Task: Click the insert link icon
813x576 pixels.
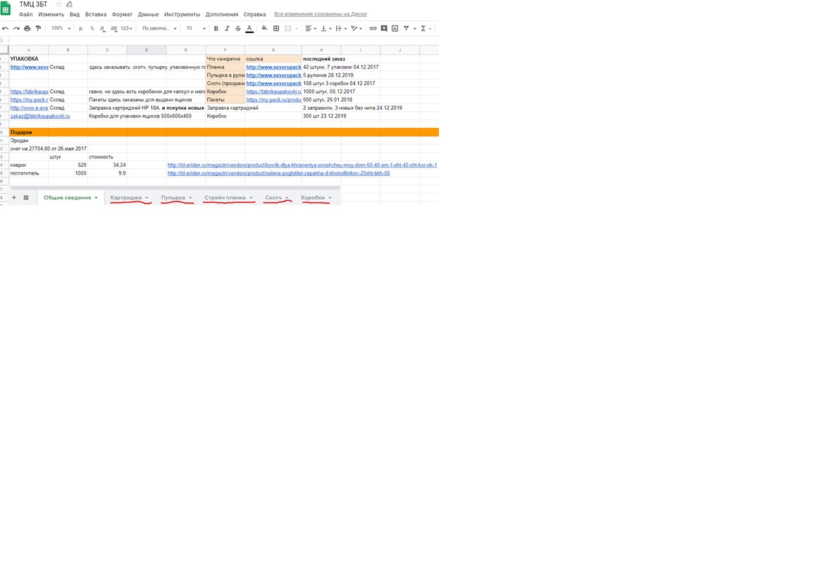Action: tap(373, 29)
